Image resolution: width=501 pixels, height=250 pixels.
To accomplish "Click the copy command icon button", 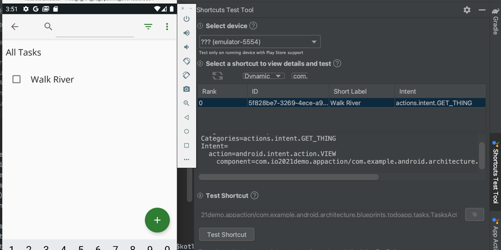I will pyautogui.click(x=475, y=214).
